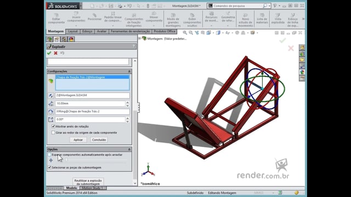Click Reutilizar a explosão da submontagem
351x197 pixels.
pos(88,182)
